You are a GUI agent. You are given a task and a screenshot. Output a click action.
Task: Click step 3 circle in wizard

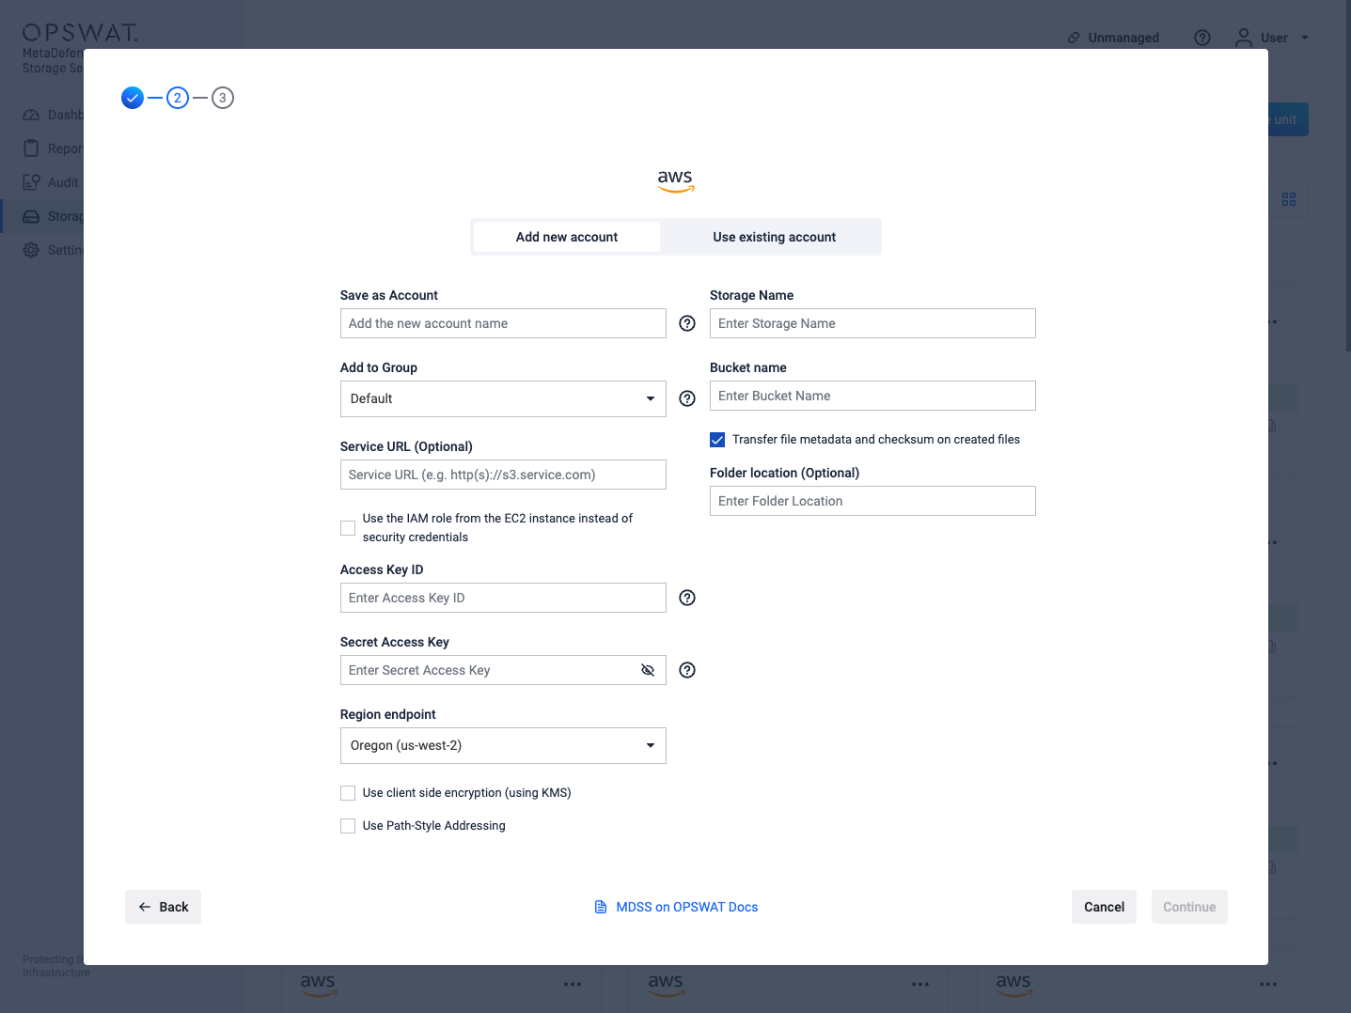[223, 98]
